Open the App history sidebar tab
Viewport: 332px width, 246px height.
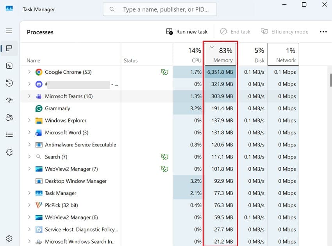point(9,83)
